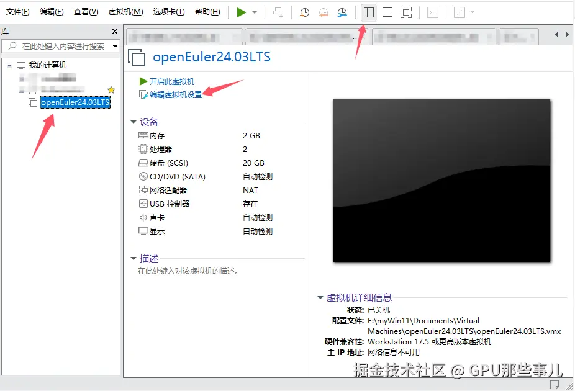This screenshot has width=575, height=391.
Task: Open the library search box dropdown arrow
Action: pos(115,46)
